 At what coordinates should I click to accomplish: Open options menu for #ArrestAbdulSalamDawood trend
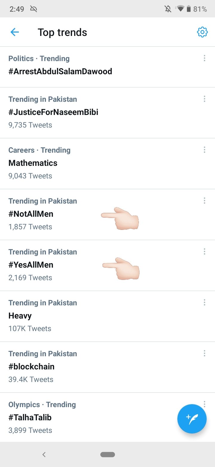point(204,58)
